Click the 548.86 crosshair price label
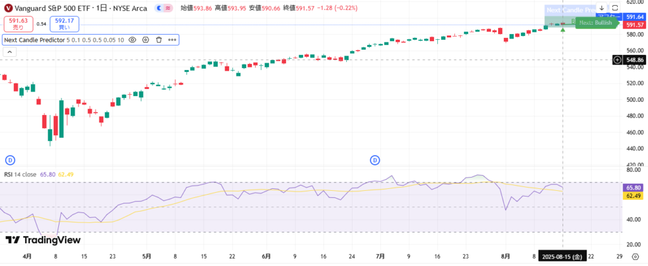 [x=634, y=60]
